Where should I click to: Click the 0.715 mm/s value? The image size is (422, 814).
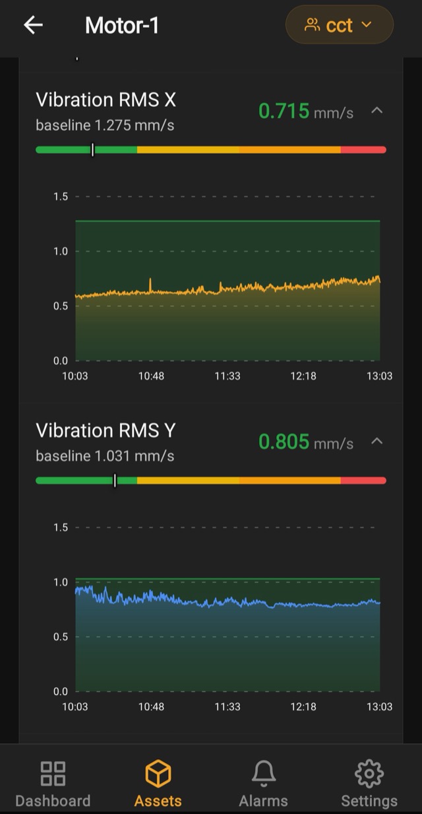tap(306, 111)
